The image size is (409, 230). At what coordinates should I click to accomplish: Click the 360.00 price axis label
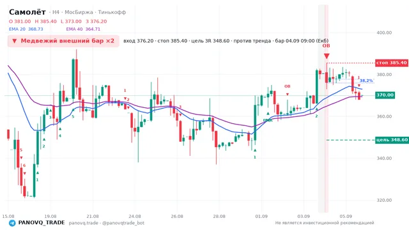(x=384, y=116)
